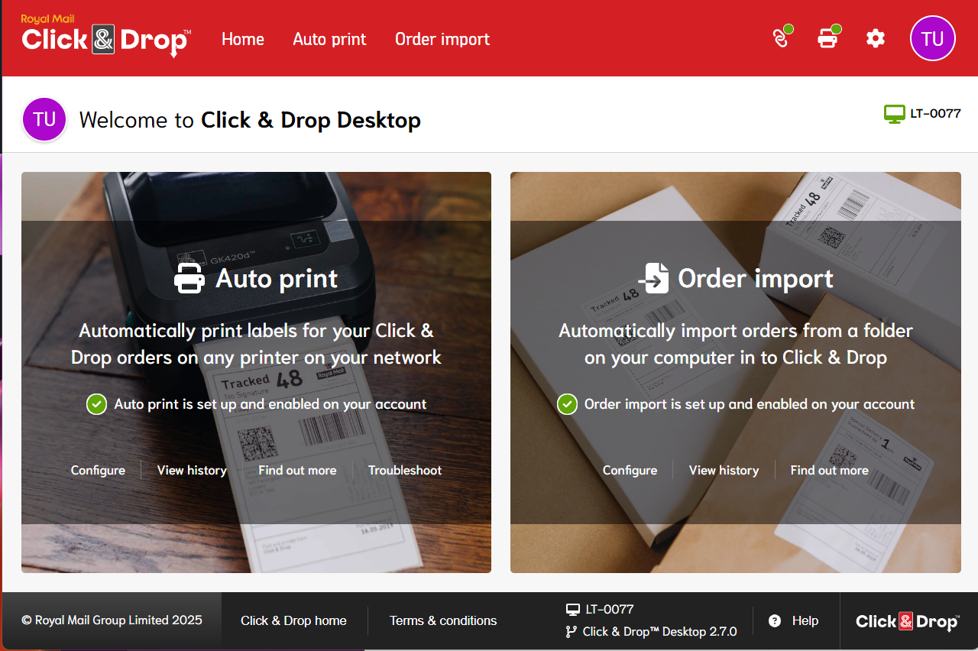Click the green check next to Auto print status

96,404
